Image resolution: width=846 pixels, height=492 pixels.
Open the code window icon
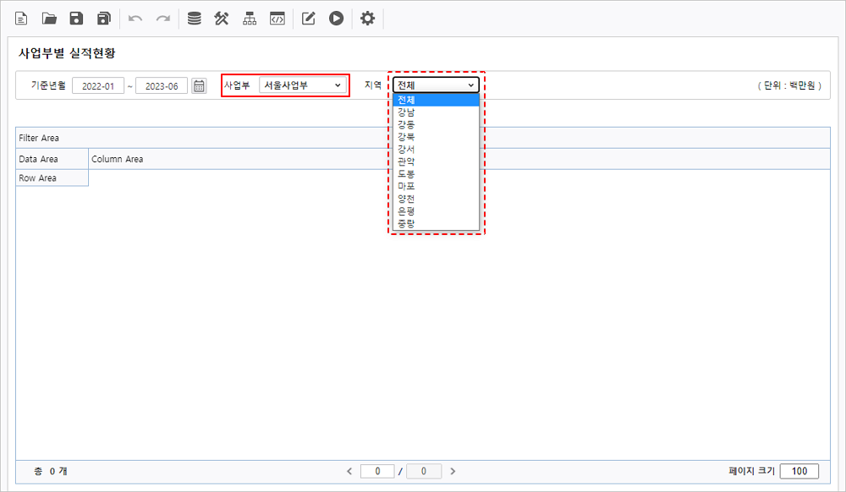tap(276, 18)
